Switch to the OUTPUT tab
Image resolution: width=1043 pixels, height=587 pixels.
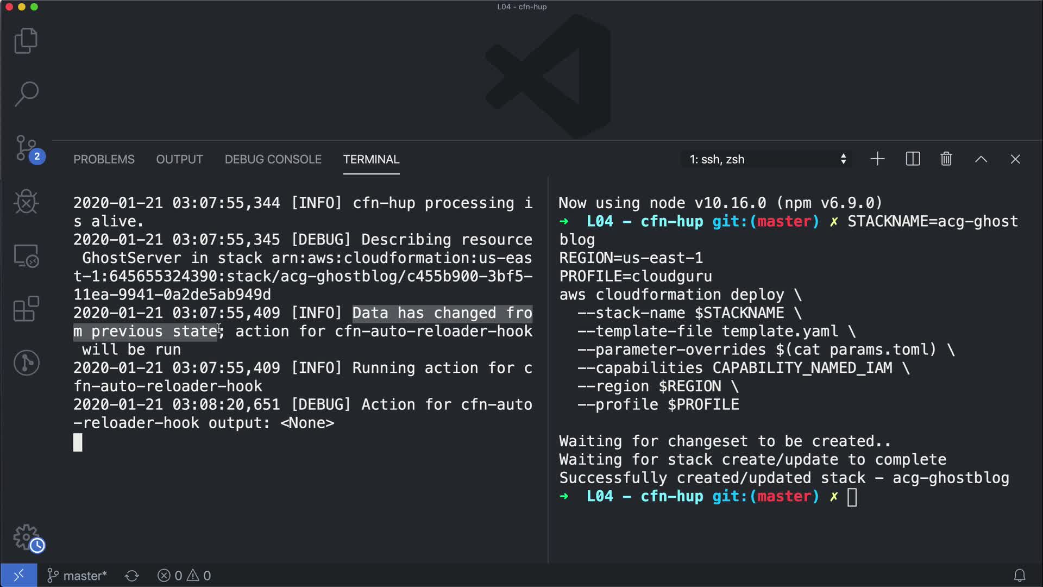coord(179,159)
